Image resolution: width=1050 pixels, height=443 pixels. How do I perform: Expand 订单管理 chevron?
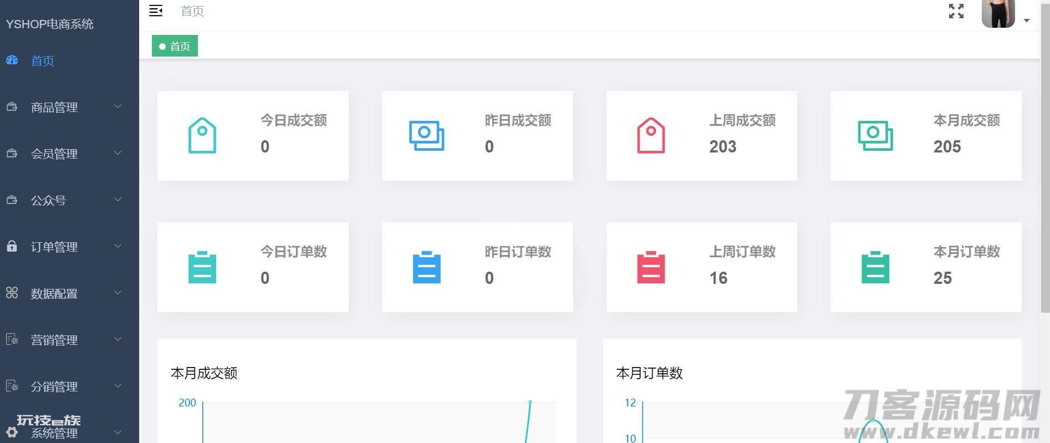pyautogui.click(x=118, y=246)
